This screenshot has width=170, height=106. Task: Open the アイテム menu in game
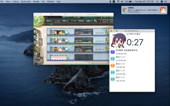pos(74,21)
